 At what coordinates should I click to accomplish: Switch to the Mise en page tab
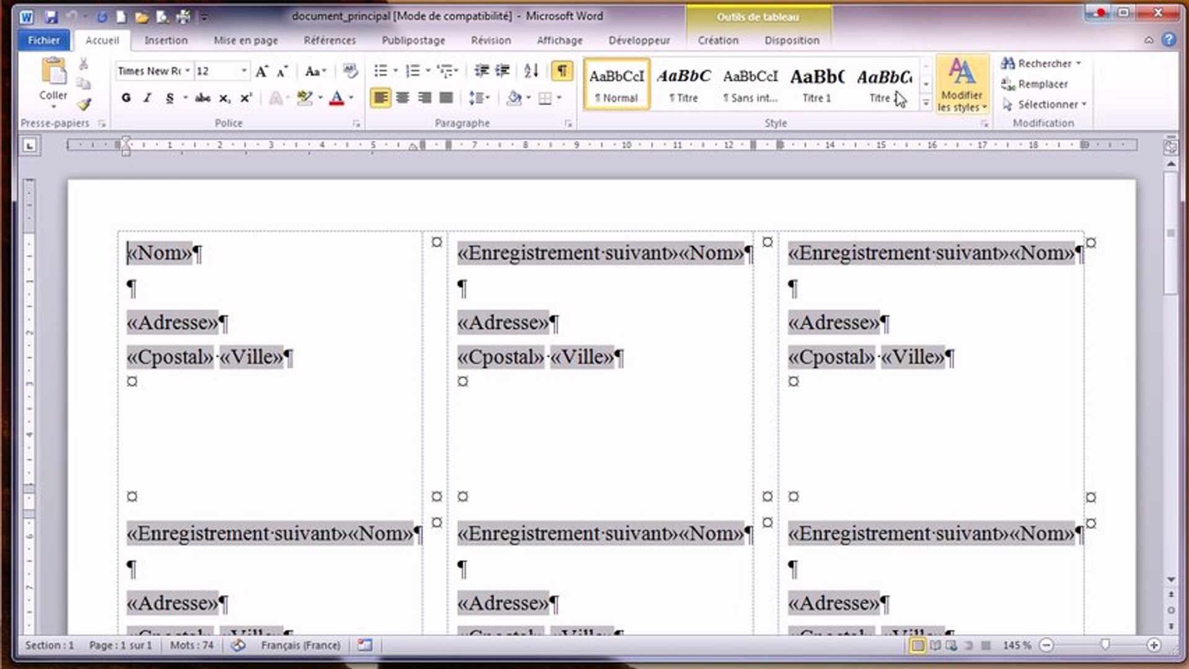tap(245, 40)
